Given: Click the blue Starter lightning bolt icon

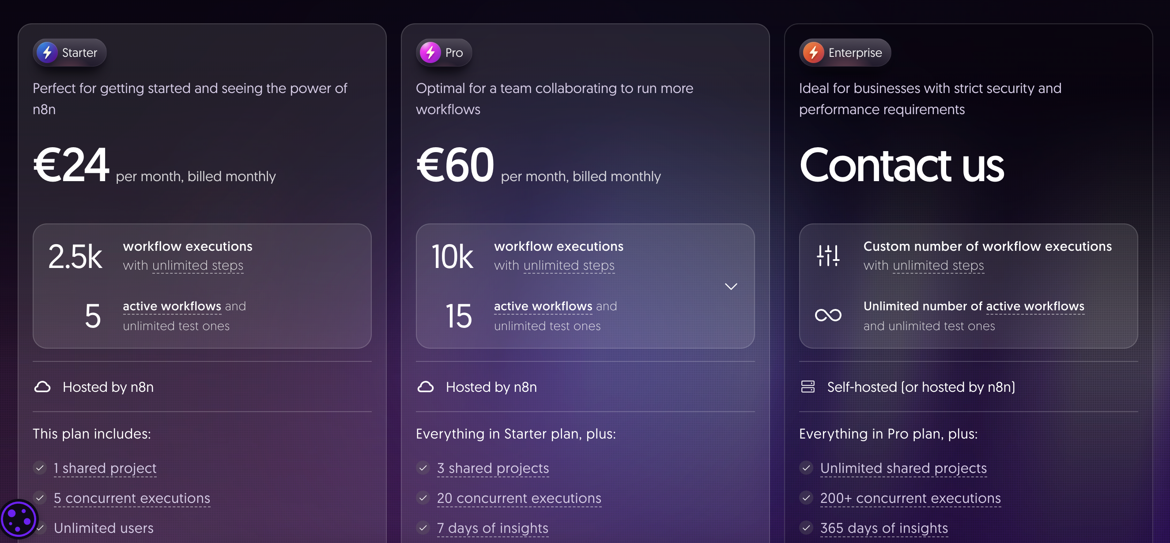Looking at the screenshot, I should pos(47,52).
